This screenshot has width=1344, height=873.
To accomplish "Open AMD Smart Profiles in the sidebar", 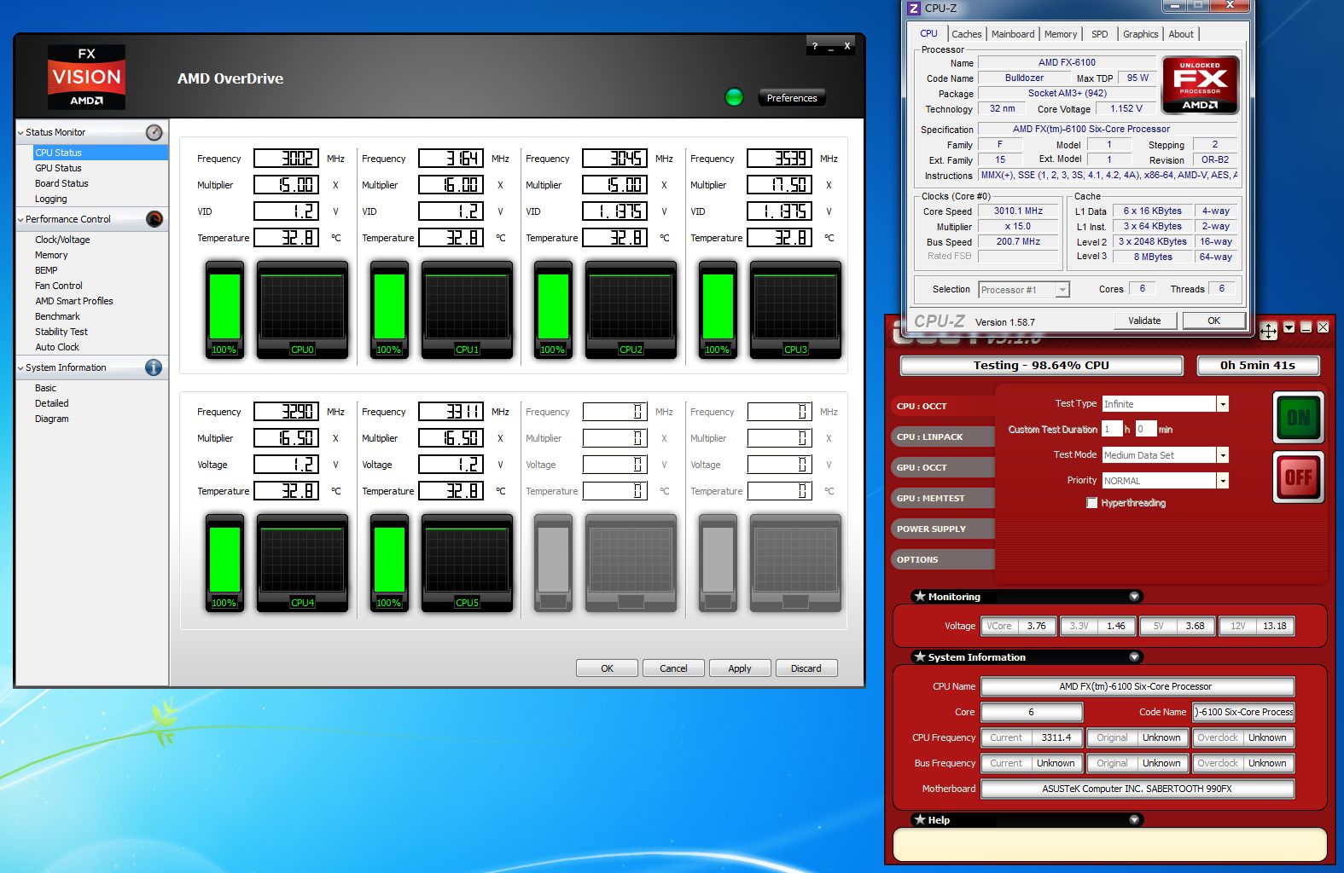I will tap(74, 301).
